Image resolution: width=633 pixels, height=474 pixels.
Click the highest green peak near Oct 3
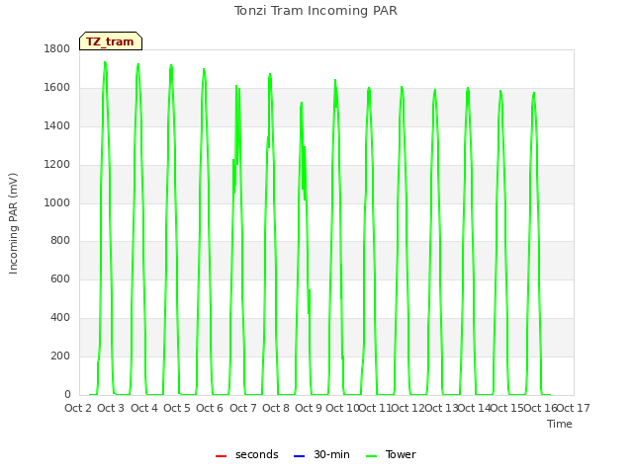click(105, 63)
